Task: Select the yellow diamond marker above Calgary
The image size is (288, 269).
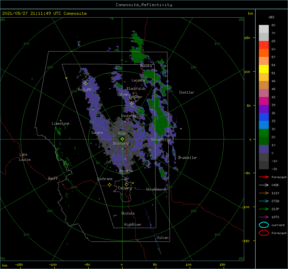Action: point(126,184)
